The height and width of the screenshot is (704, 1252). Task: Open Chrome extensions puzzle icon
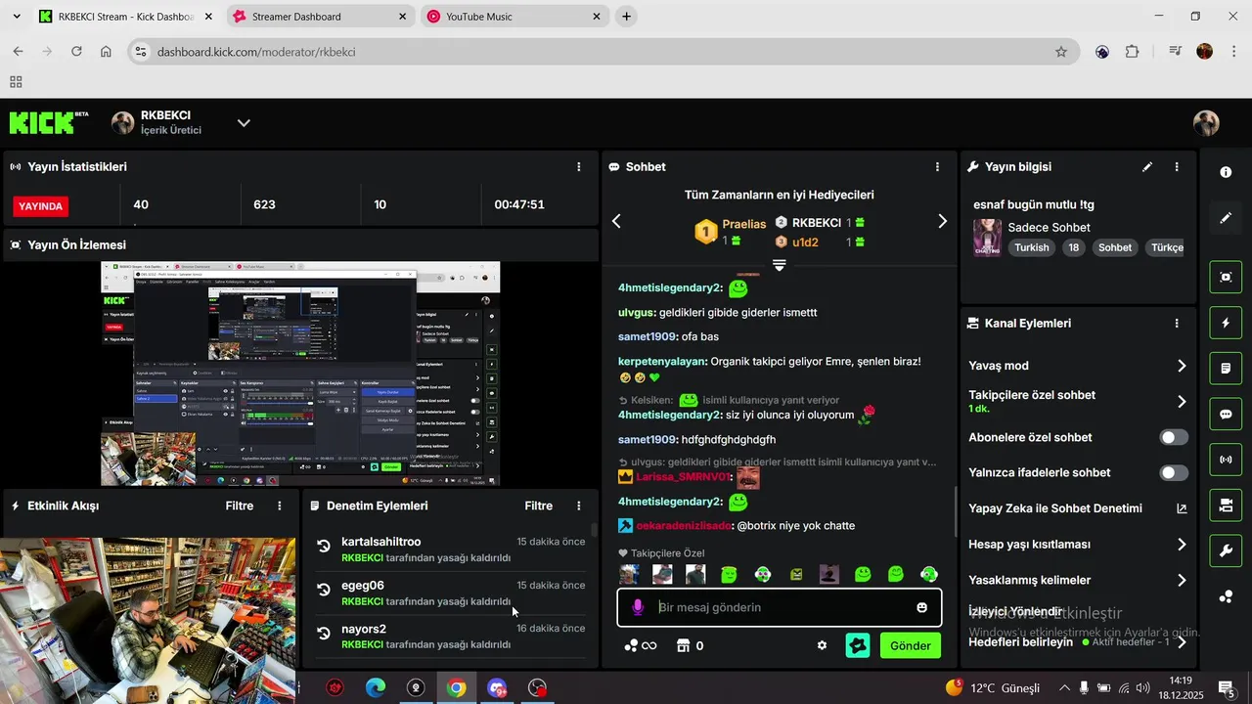(1133, 52)
